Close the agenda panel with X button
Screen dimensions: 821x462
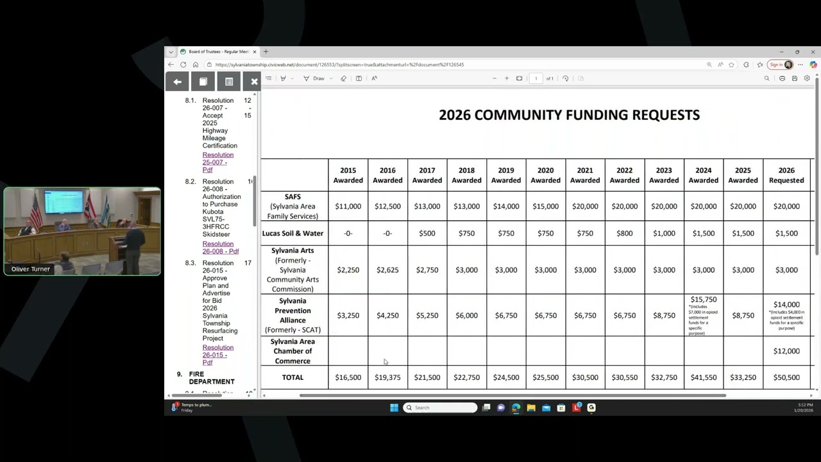pyautogui.click(x=254, y=81)
